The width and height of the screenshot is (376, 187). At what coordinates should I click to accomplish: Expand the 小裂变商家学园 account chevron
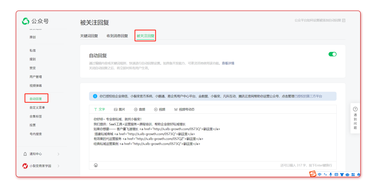[58, 166]
